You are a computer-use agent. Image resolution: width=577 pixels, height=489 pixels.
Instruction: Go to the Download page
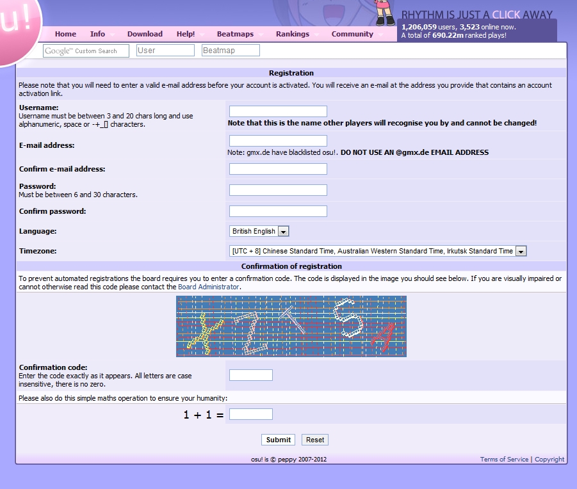coord(145,34)
